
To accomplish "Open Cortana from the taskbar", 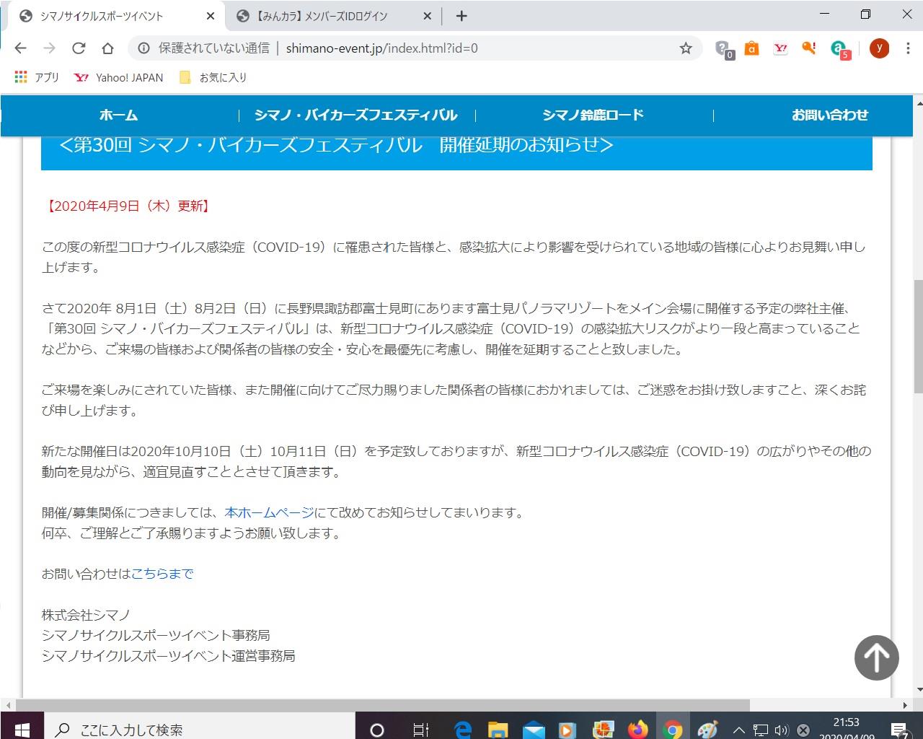I will pyautogui.click(x=376, y=730).
